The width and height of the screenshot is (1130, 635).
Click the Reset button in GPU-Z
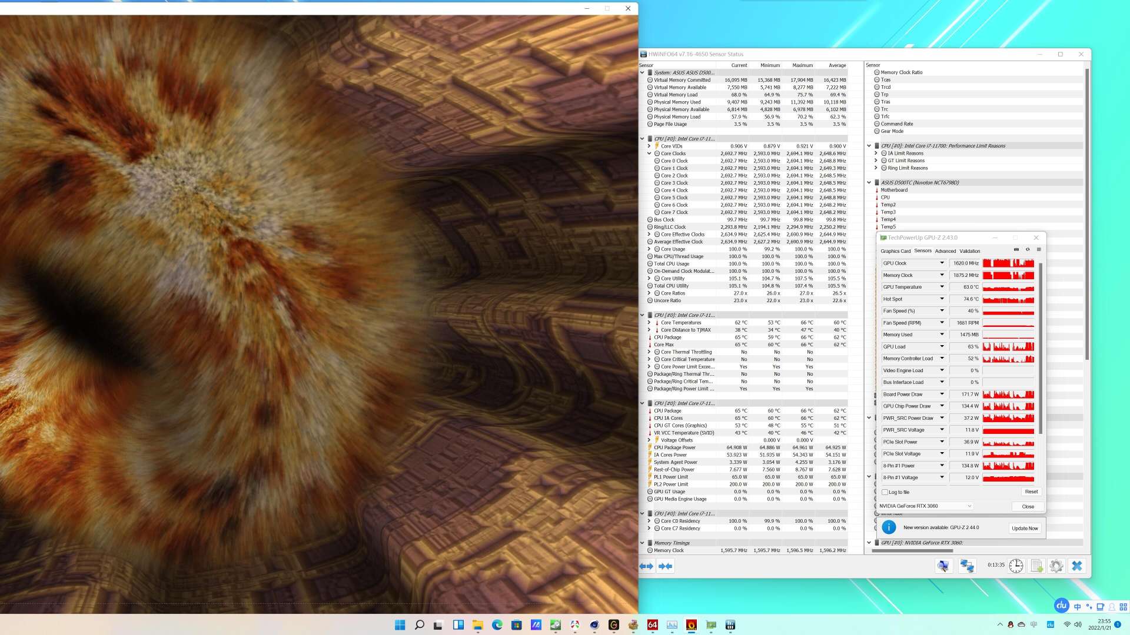pos(1031,492)
